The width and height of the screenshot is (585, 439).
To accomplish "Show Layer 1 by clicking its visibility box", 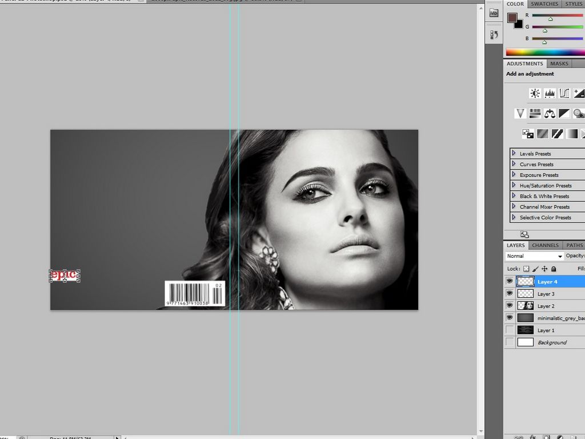I will [x=510, y=330].
